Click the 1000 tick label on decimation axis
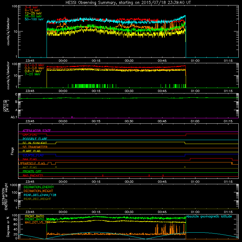 coord(14,185)
